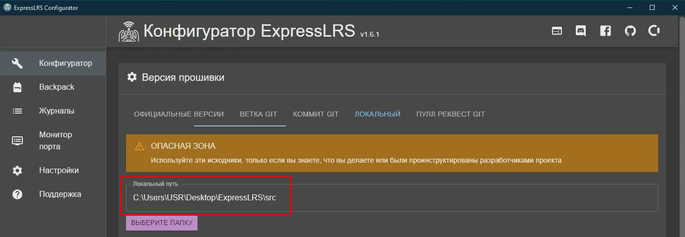685x237 pixels.
Task: Open the GitHub icon link
Action: (630, 31)
